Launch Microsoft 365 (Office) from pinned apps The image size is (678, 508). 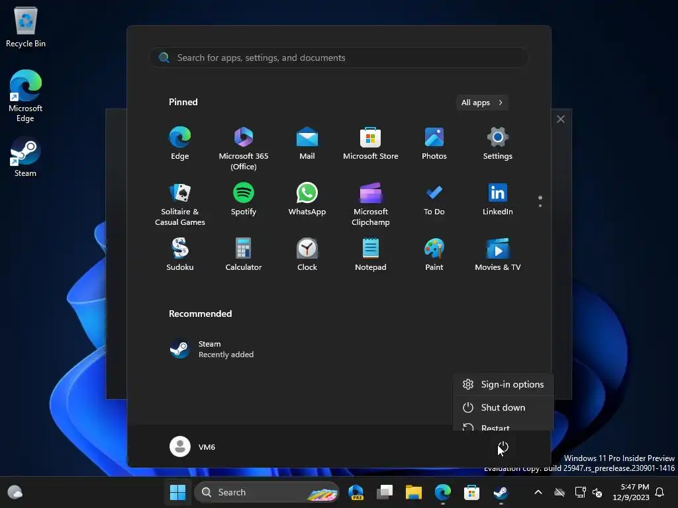pyautogui.click(x=244, y=149)
